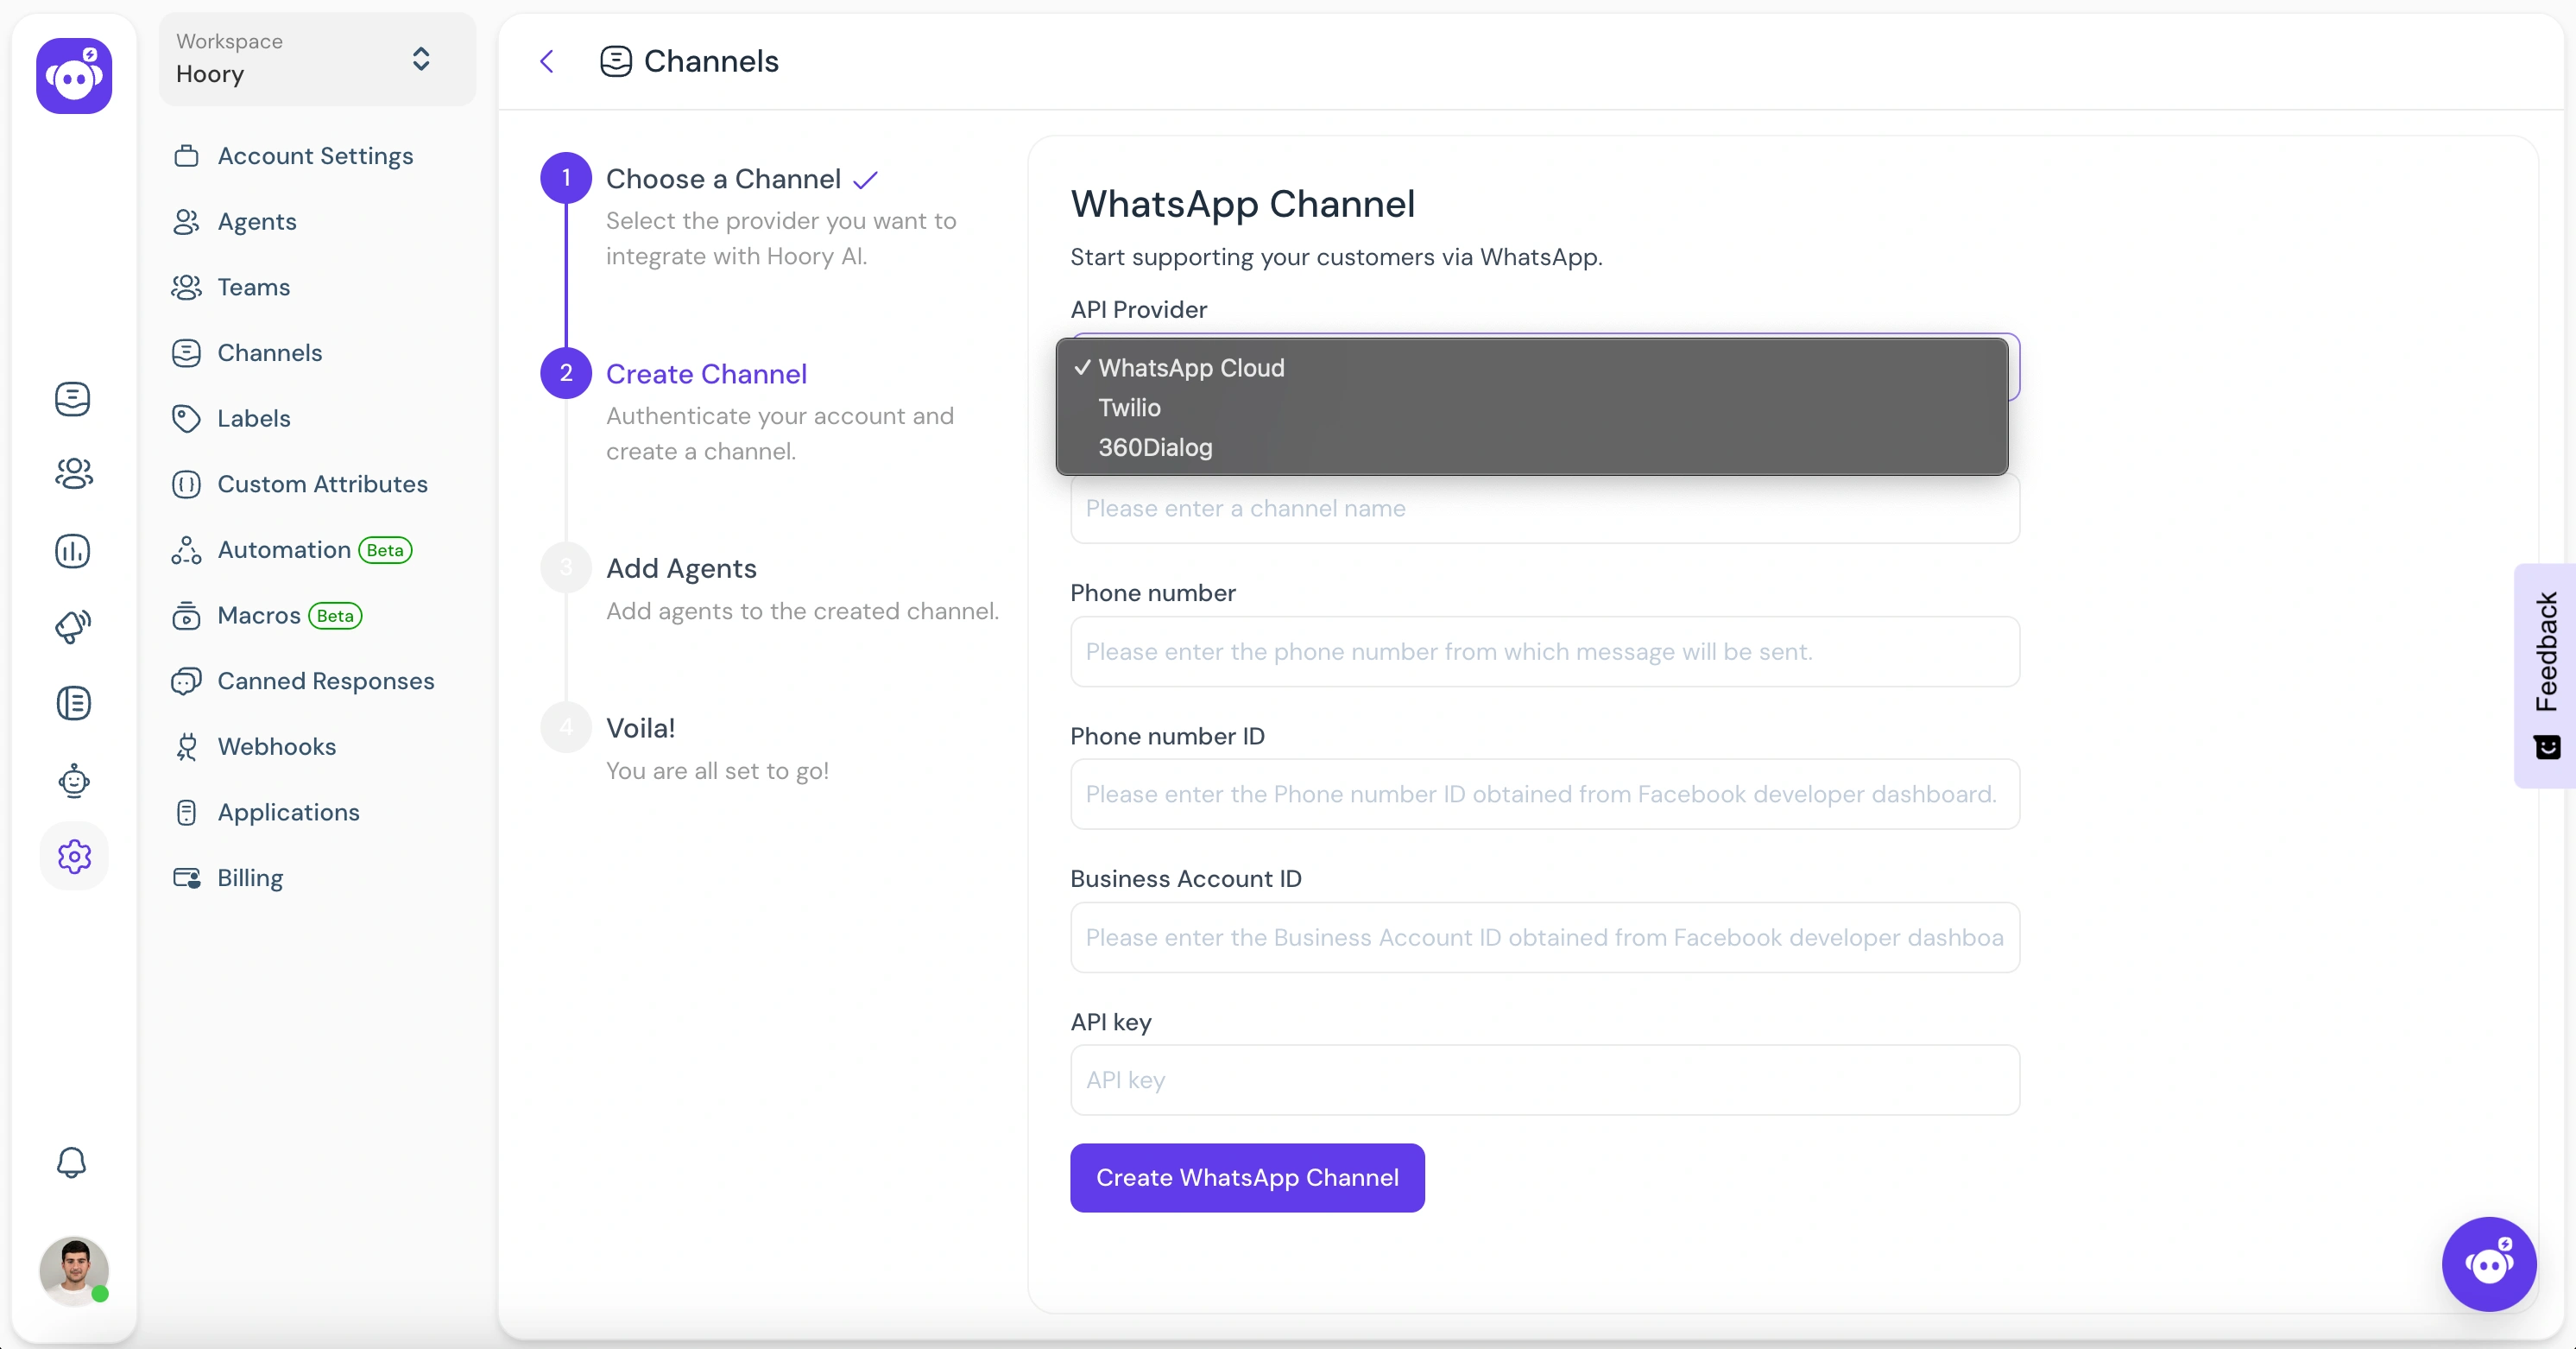2576x1349 pixels.
Task: Open Applications settings page
Action: click(x=288, y=813)
